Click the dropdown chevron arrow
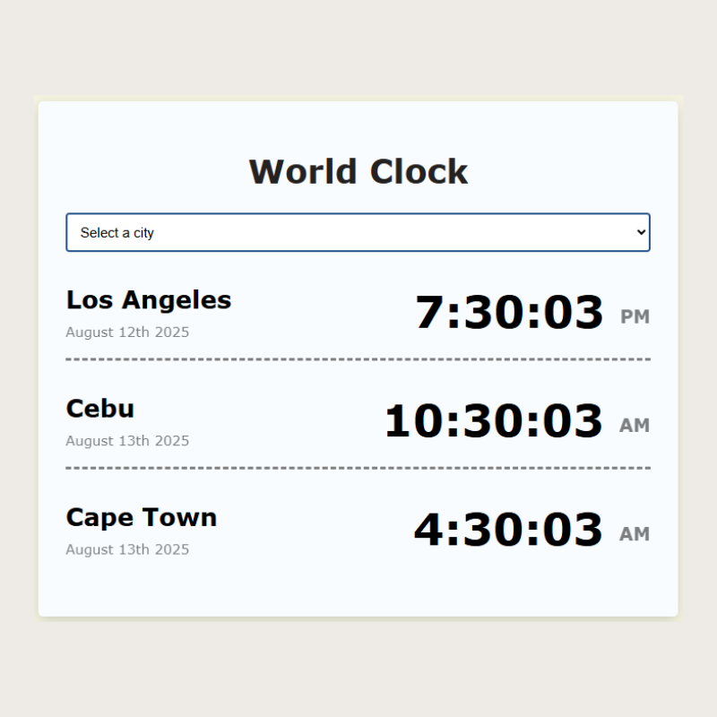 [640, 232]
